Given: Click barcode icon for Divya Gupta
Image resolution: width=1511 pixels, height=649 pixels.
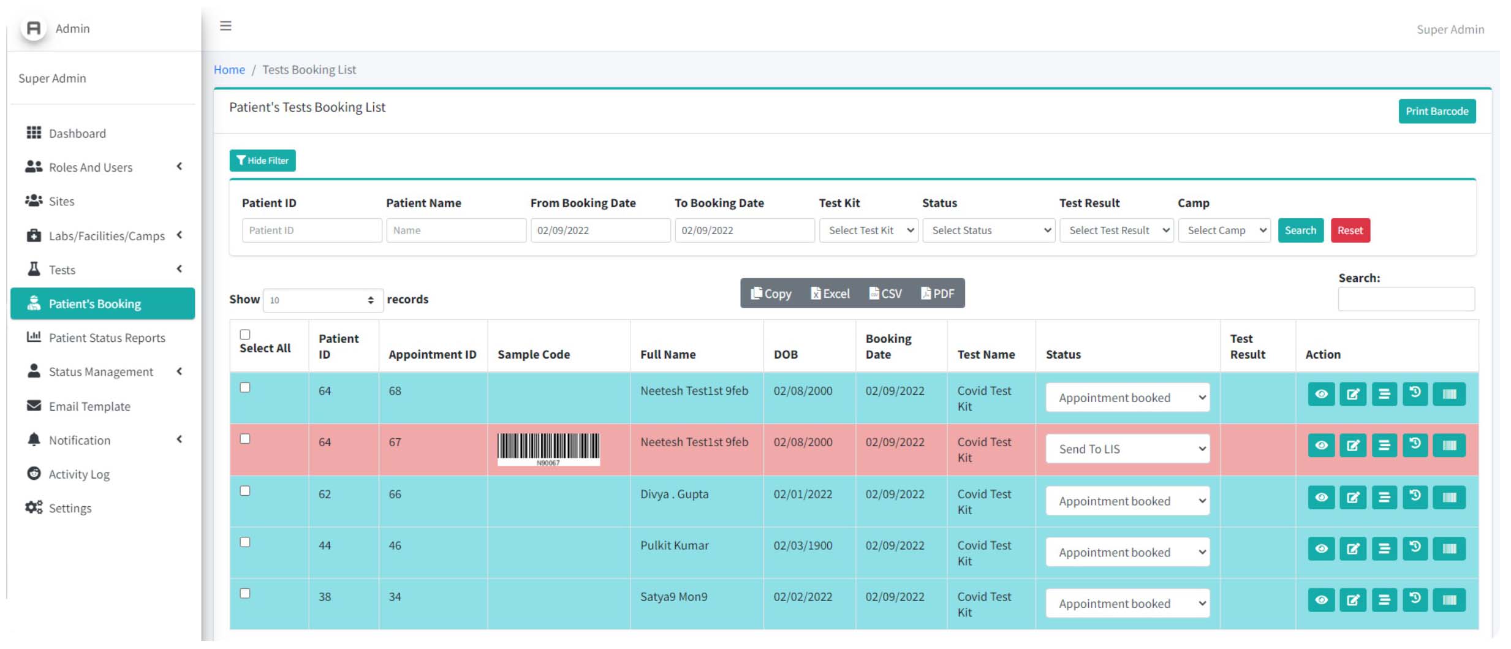Looking at the screenshot, I should pos(1449,498).
